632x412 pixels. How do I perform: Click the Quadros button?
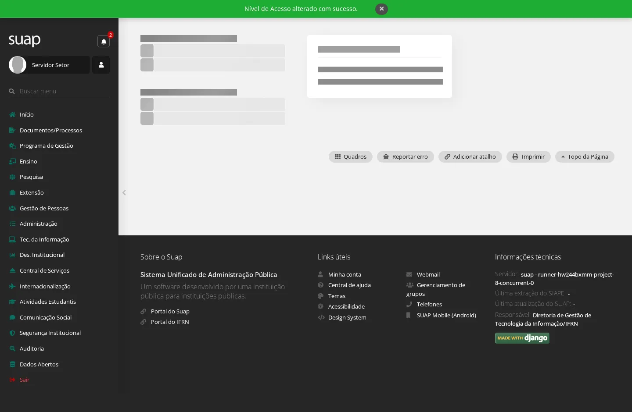tap(351, 156)
